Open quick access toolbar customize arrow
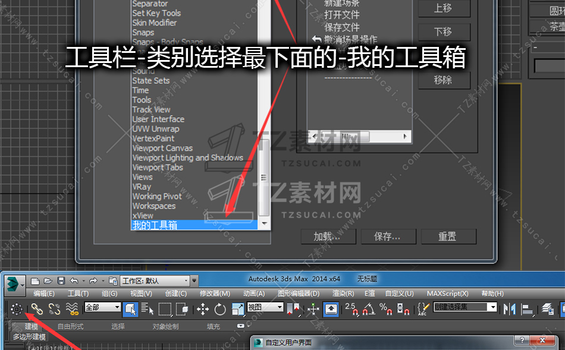This screenshot has height=350, width=565. click(x=194, y=281)
